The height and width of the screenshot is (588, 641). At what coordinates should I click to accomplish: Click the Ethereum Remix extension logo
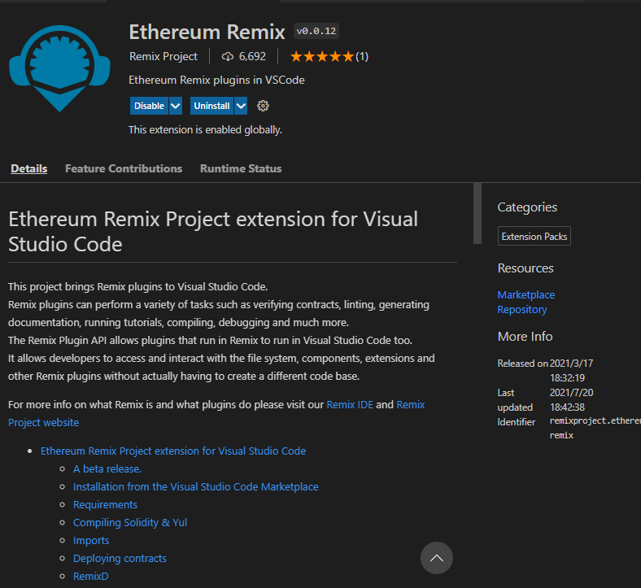click(59, 68)
